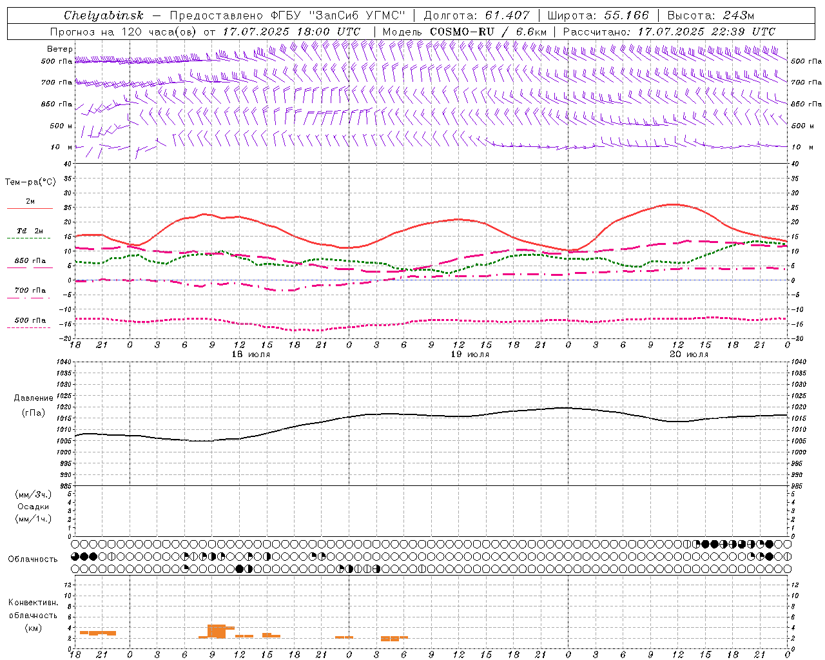The image size is (825, 660).
Task: Click the 'Облачность' cloud cover label
Action: [33, 559]
